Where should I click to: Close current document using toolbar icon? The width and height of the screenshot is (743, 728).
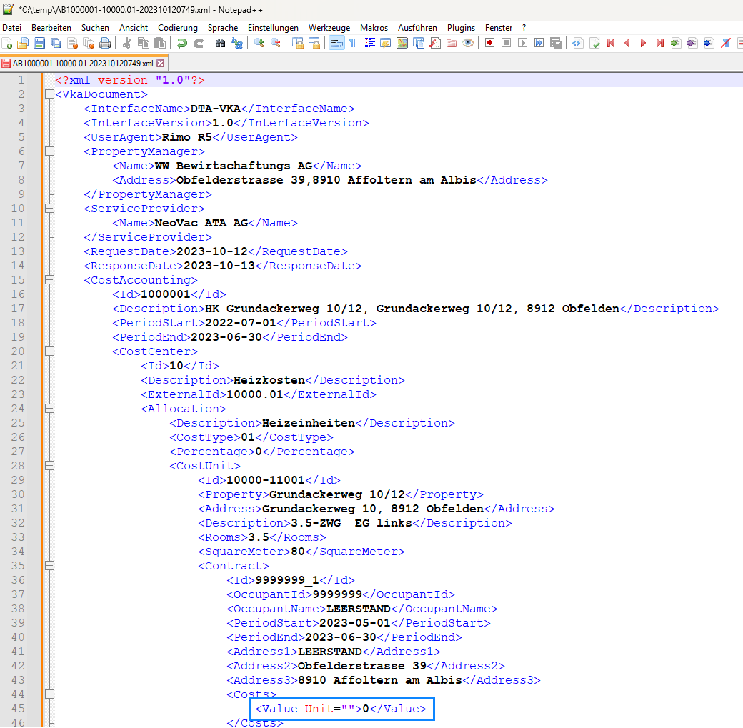tap(72, 44)
